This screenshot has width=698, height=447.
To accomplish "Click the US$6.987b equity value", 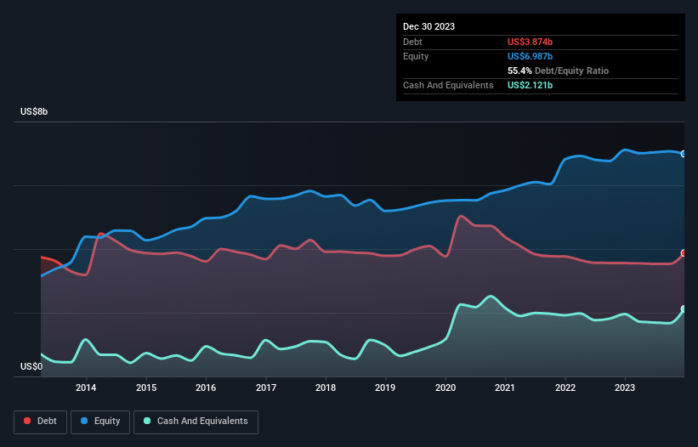I will tap(530, 56).
